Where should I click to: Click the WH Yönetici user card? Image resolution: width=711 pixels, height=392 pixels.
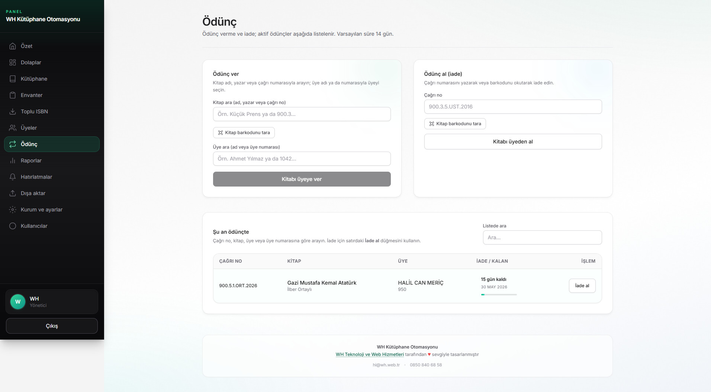[52, 302]
